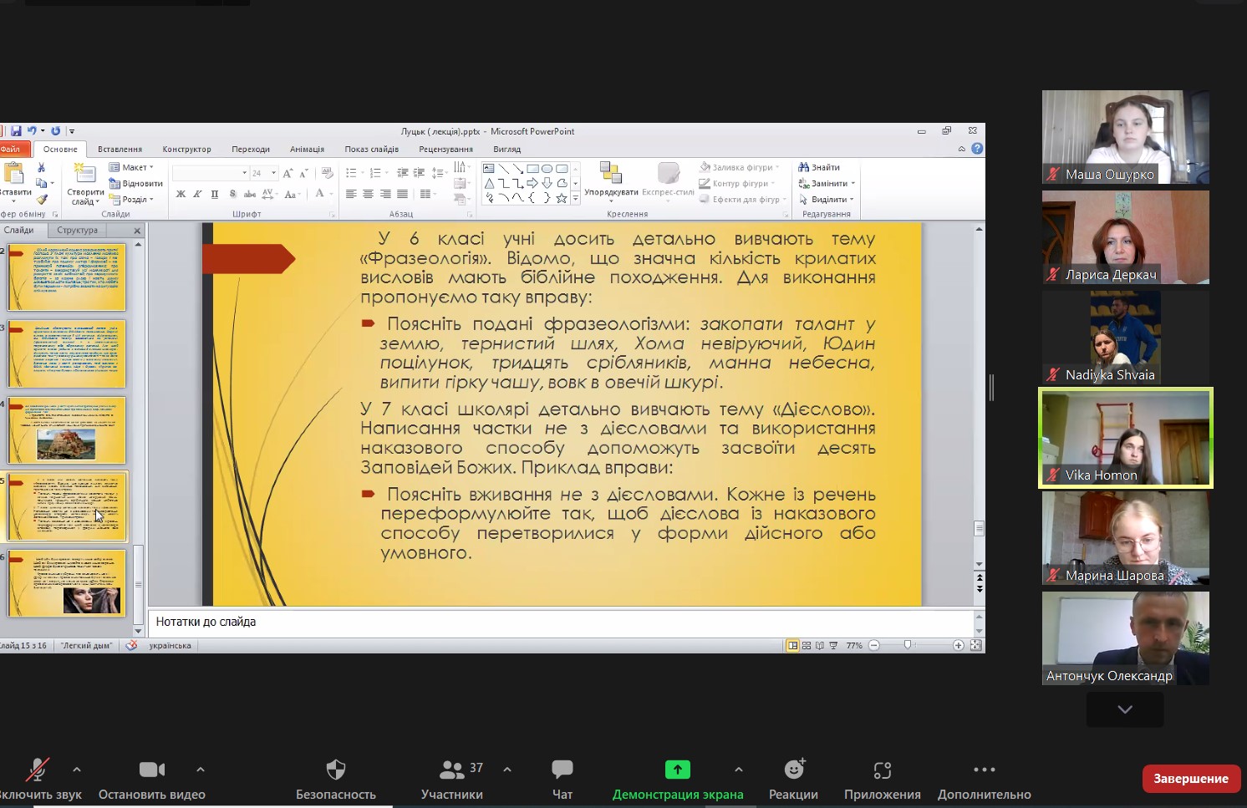Click the Find (Знайти) binoculars icon
The width and height of the screenshot is (1247, 808).
click(x=804, y=167)
